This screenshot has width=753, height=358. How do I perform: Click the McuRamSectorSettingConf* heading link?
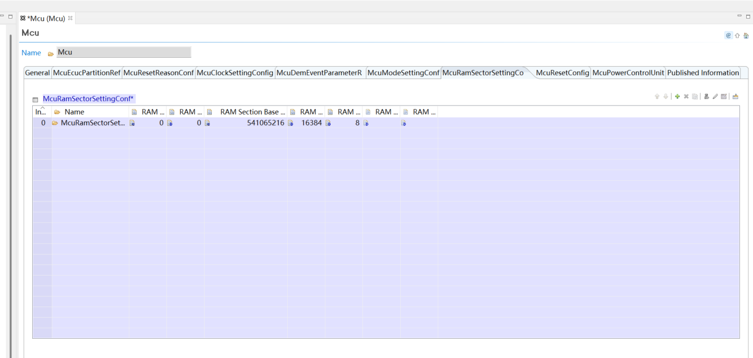pyautogui.click(x=88, y=98)
